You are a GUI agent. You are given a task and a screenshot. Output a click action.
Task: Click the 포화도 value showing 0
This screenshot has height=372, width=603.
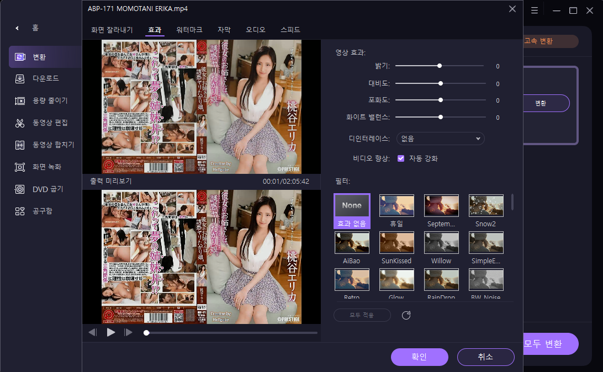[498, 100]
